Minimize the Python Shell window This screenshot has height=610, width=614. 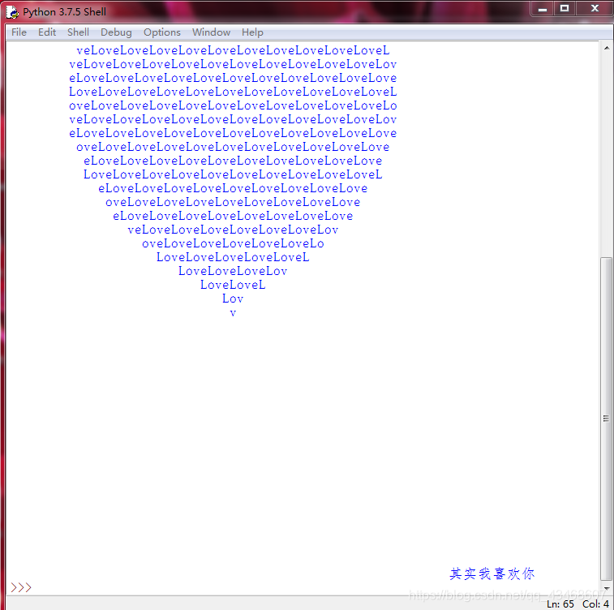543,9
